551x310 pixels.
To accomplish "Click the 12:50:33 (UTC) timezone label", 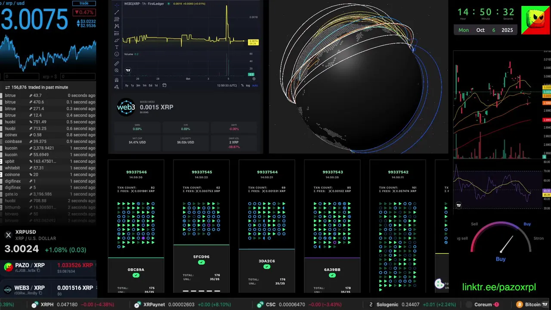I will [227, 85].
